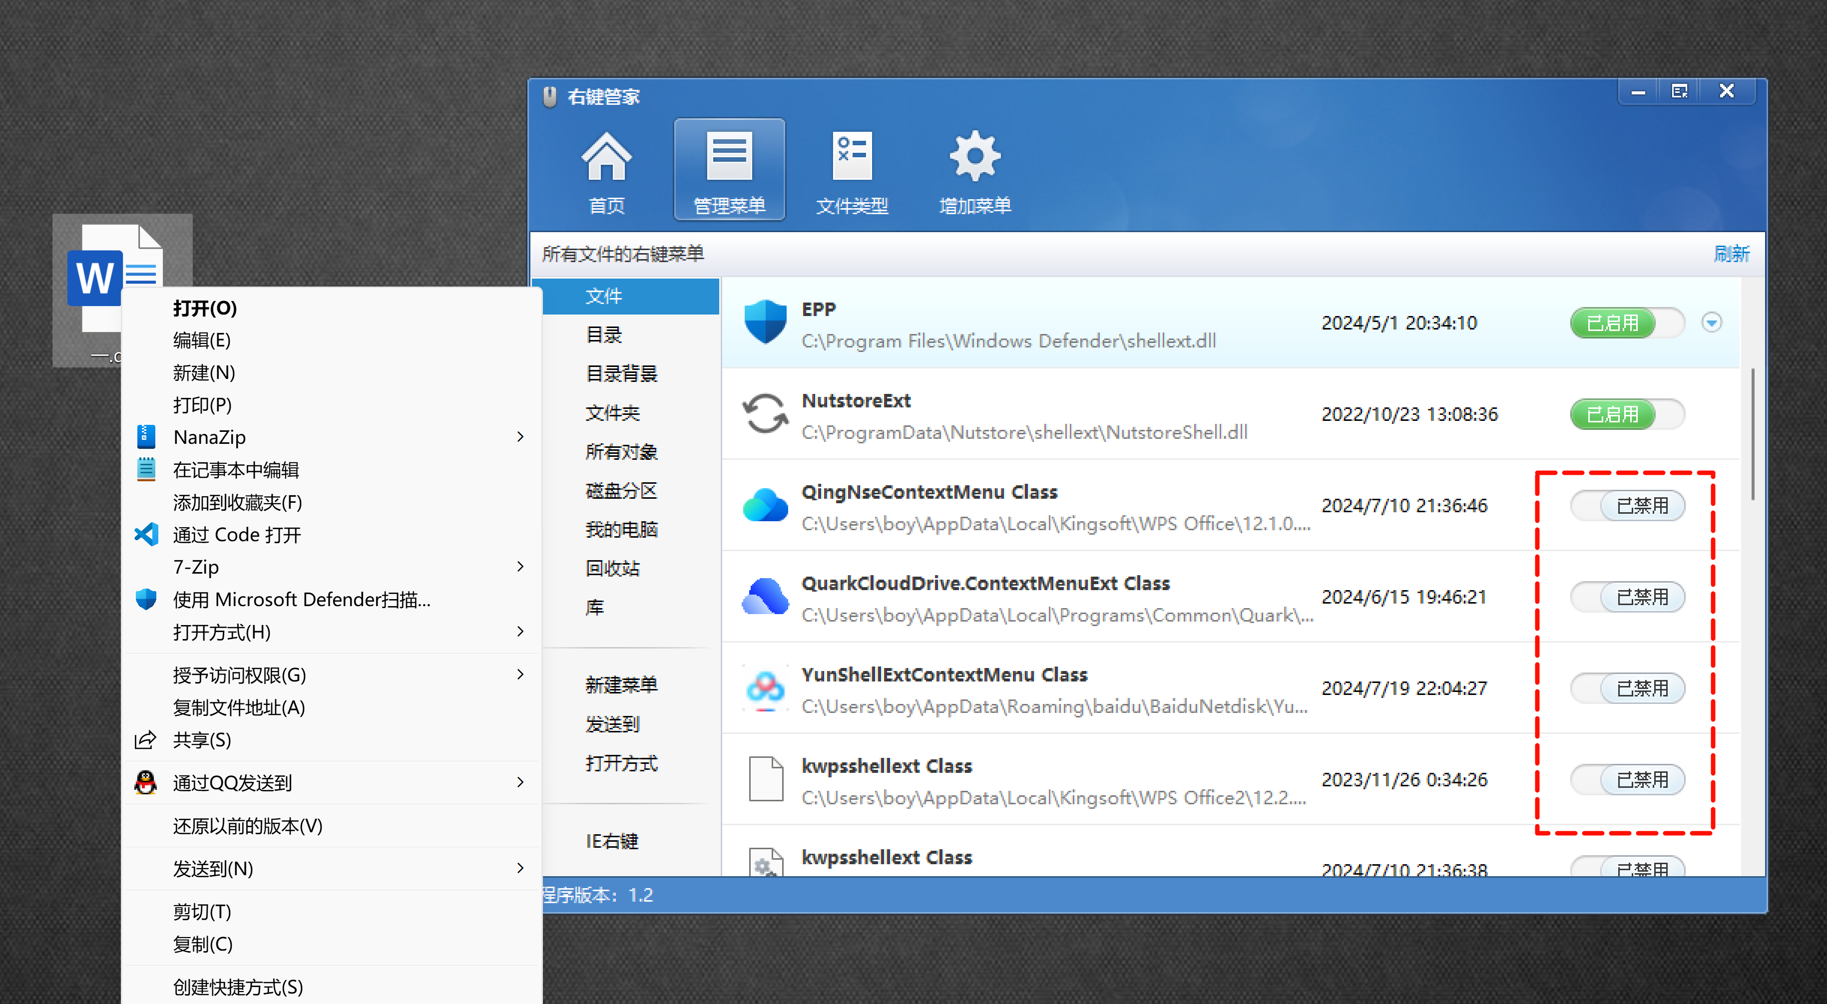Expand the 授予访问权限(G) submenu

pyautogui.click(x=520, y=674)
